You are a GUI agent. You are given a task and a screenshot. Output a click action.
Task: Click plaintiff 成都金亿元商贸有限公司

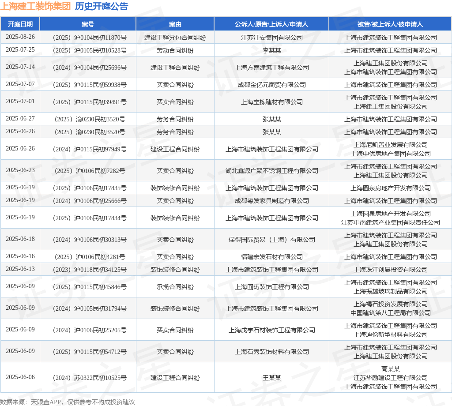[272, 85]
